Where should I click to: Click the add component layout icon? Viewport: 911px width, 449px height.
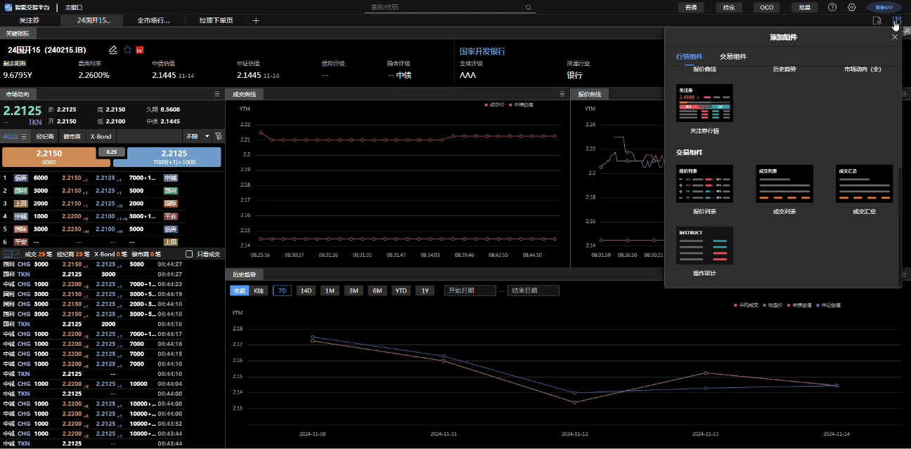[x=896, y=20]
